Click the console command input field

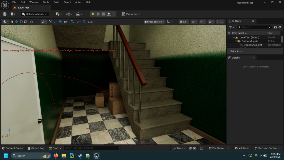[x=91, y=148]
